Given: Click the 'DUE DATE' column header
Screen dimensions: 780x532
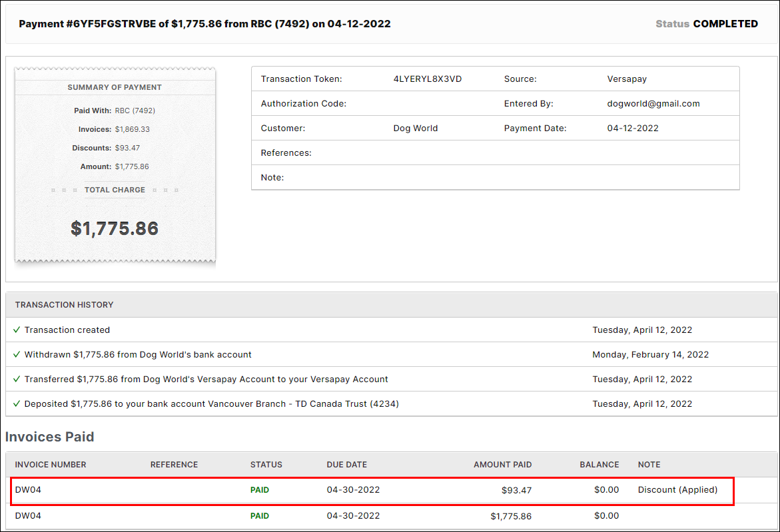Looking at the screenshot, I should [347, 464].
